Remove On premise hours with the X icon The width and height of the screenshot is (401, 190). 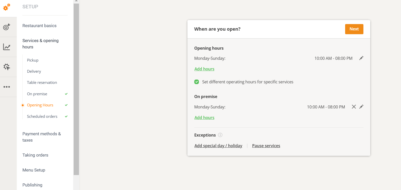354,107
